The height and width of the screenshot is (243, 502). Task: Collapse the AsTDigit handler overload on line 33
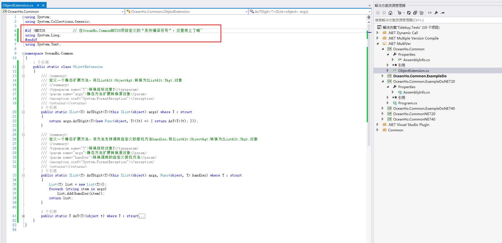coord(23,175)
